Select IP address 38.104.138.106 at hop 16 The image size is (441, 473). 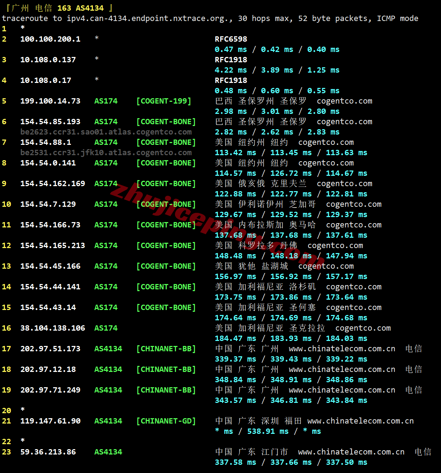coord(53,328)
